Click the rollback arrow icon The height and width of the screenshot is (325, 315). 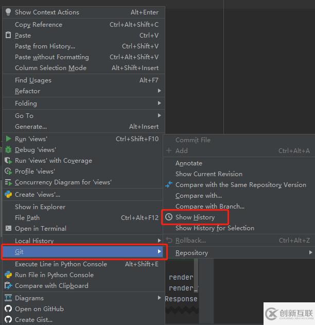pos(169,240)
